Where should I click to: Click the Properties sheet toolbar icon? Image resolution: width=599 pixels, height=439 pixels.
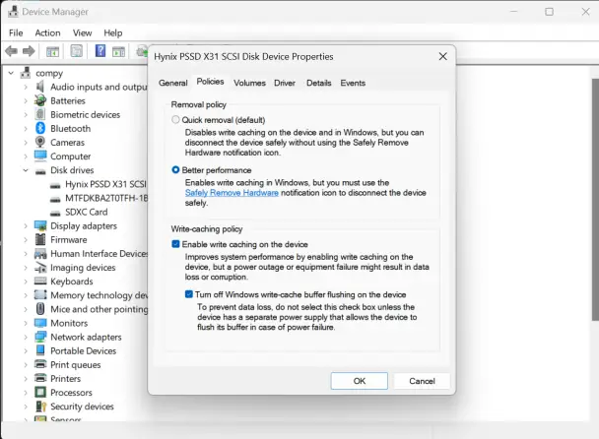77,51
